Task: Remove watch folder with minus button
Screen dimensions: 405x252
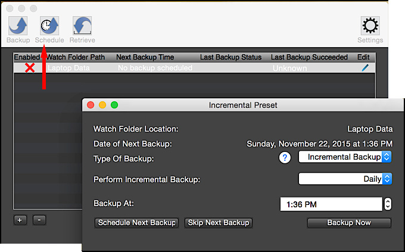Action: [39, 220]
